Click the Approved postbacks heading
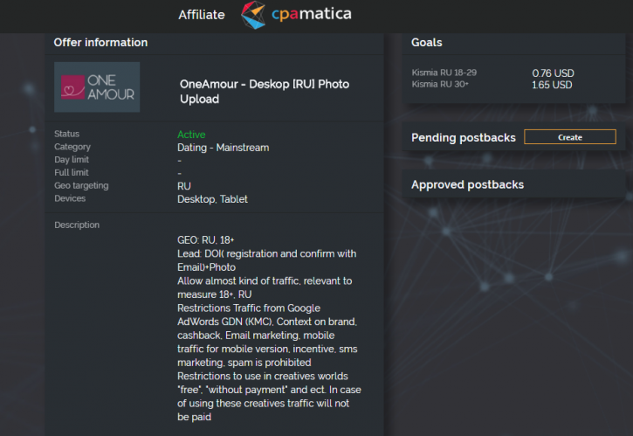 [467, 184]
